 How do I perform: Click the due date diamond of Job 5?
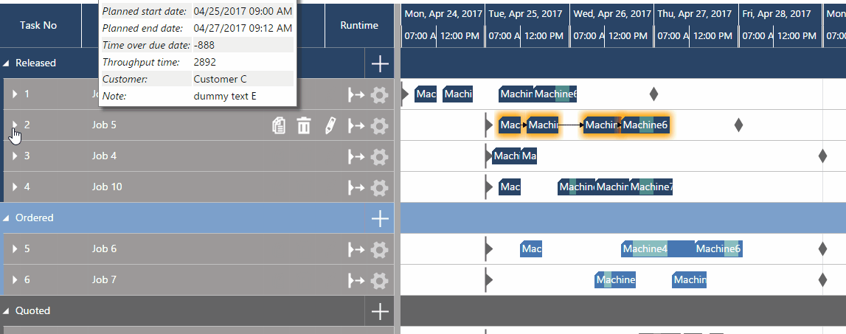point(738,125)
